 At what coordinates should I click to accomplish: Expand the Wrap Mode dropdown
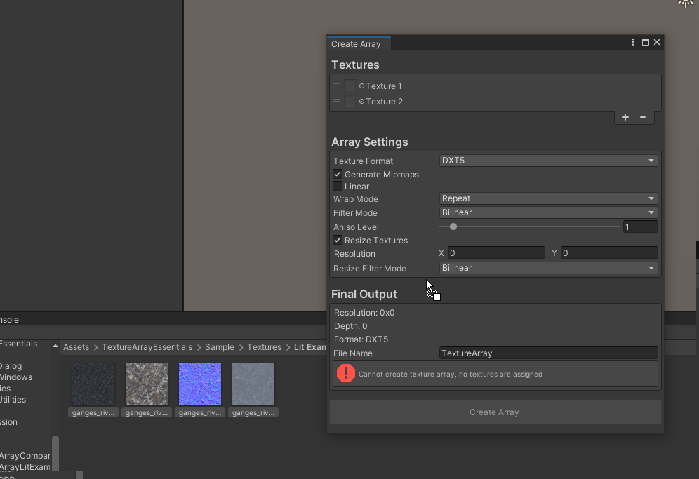pyautogui.click(x=548, y=199)
